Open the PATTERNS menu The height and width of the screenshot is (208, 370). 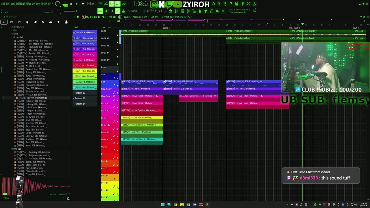(x=21, y=4)
